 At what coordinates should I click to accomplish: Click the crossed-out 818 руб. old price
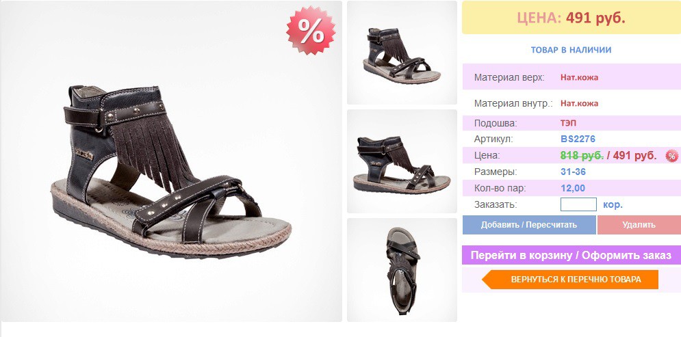582,156
